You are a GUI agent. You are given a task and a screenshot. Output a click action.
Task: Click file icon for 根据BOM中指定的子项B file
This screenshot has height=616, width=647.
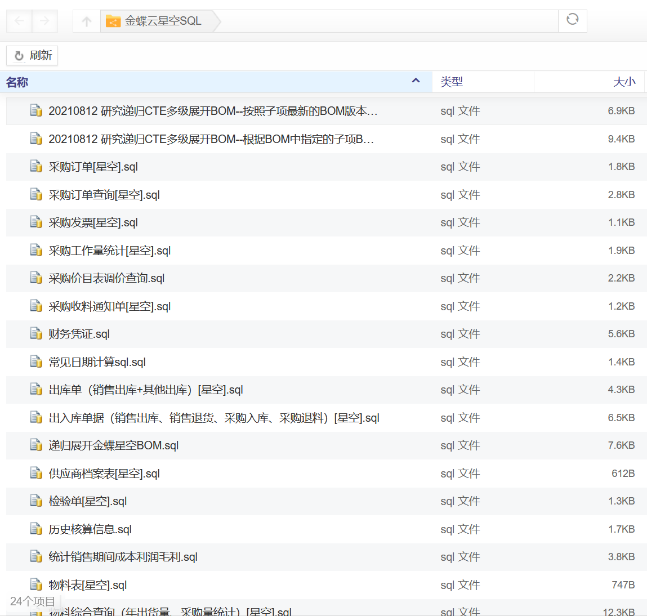coord(36,139)
